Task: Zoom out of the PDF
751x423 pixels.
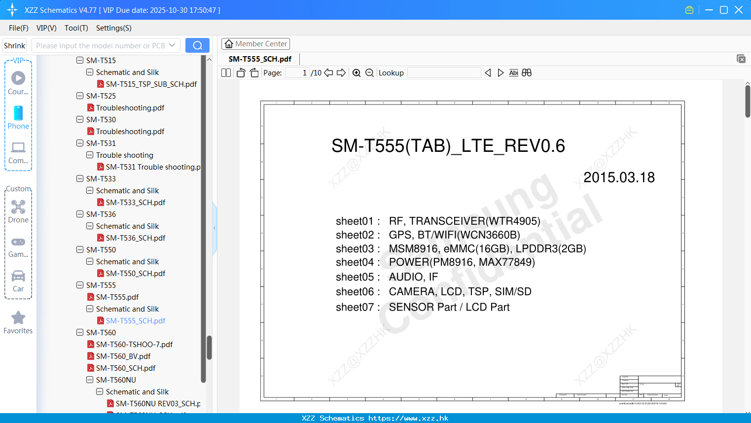Action: (x=369, y=72)
